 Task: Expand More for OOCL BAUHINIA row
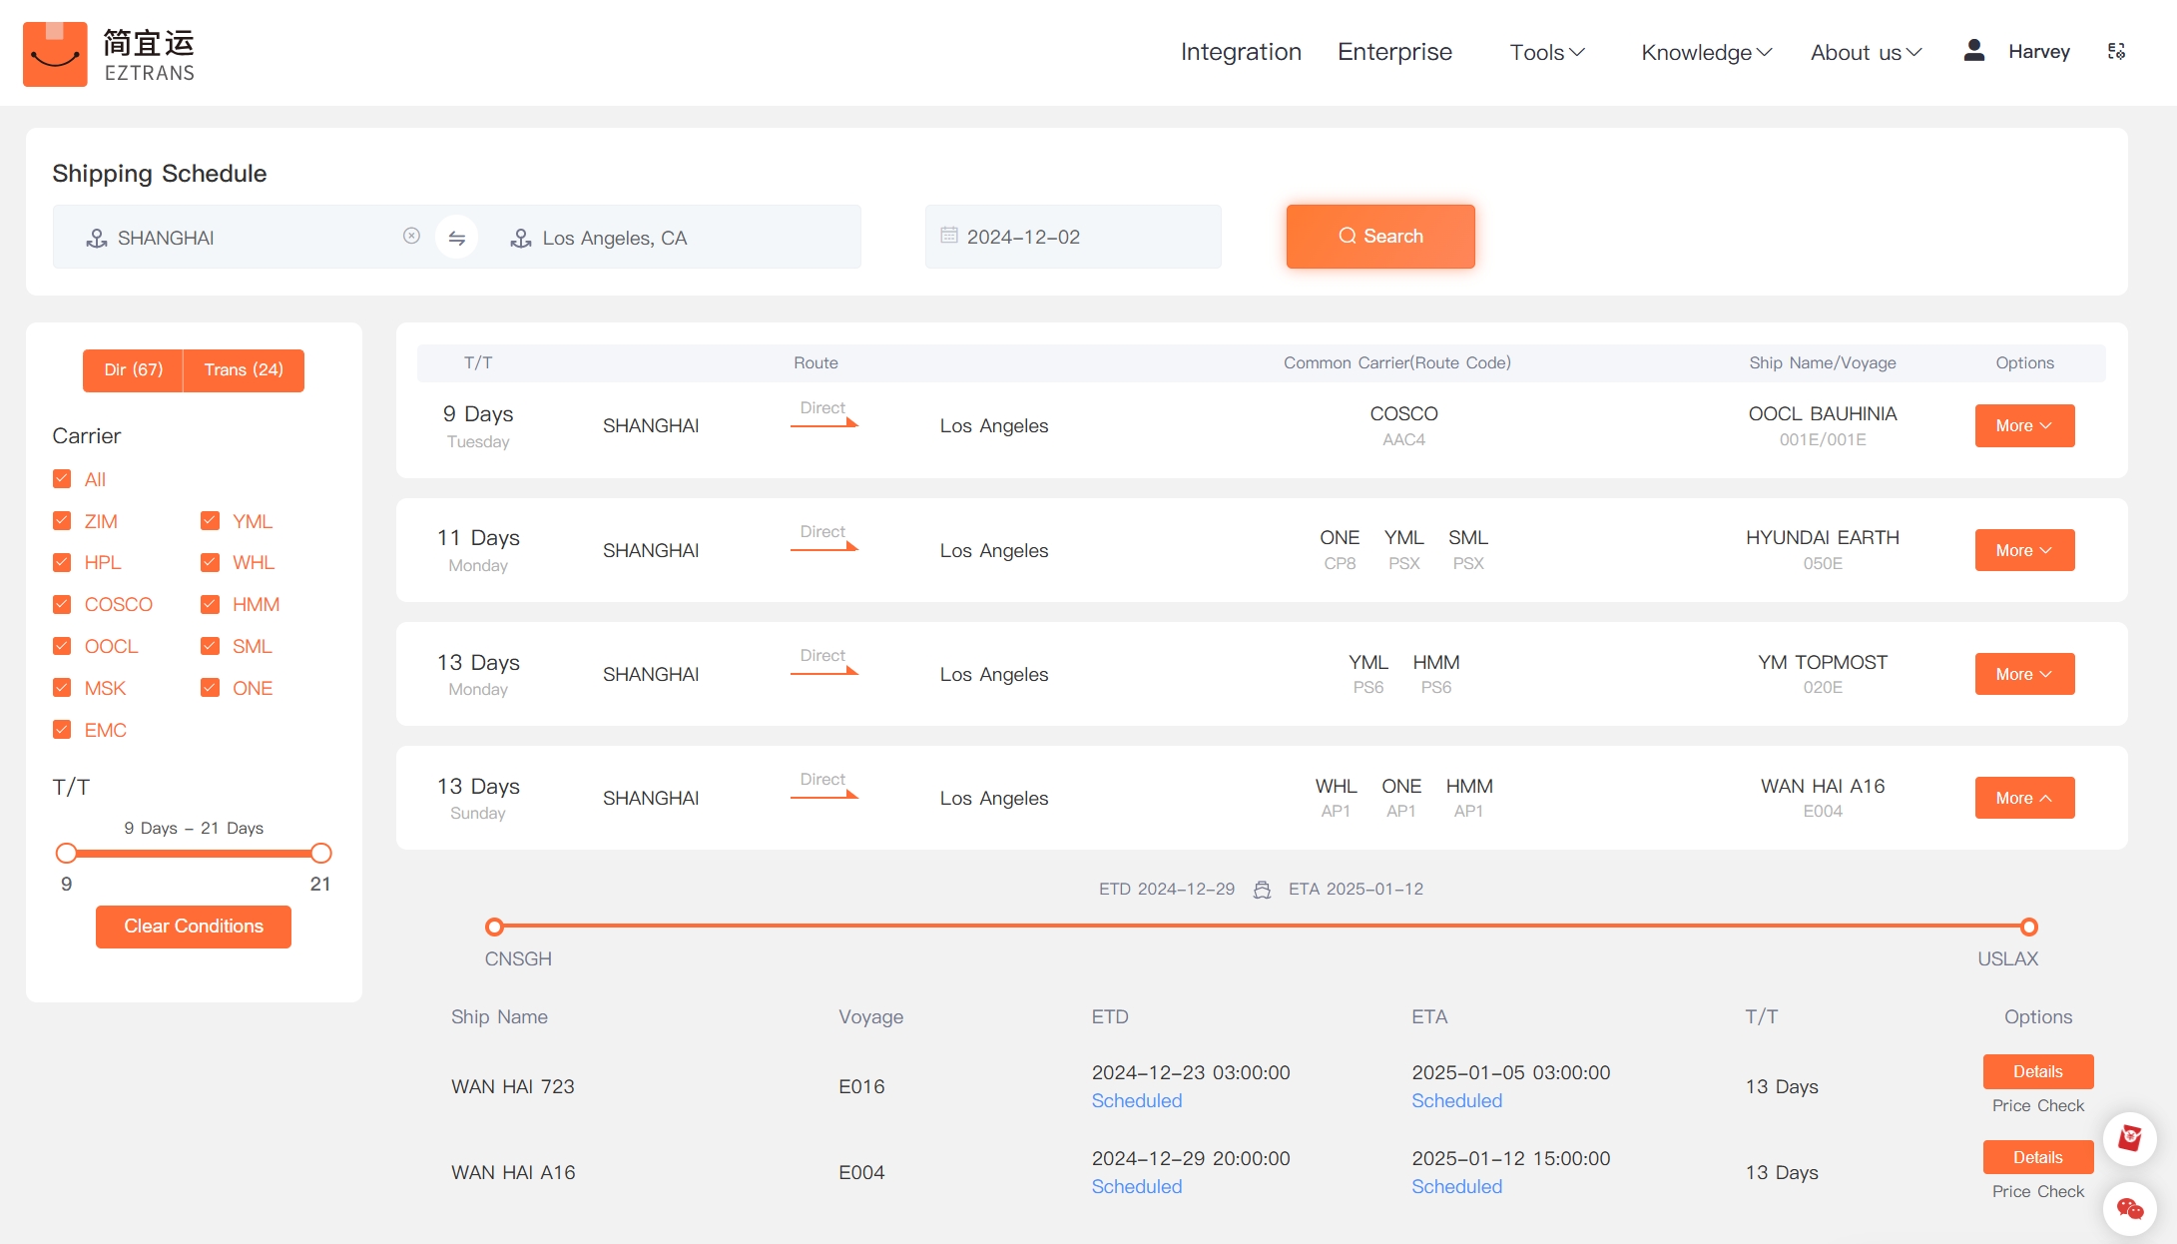tap(2023, 425)
